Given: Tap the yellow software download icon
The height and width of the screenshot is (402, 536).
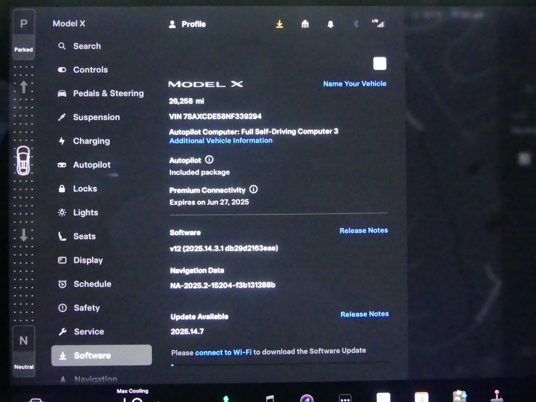Looking at the screenshot, I should [280, 24].
